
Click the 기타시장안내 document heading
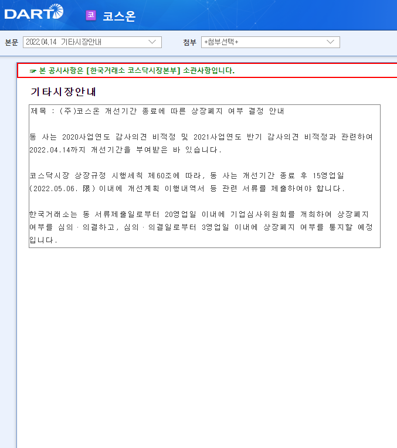[x=63, y=91]
